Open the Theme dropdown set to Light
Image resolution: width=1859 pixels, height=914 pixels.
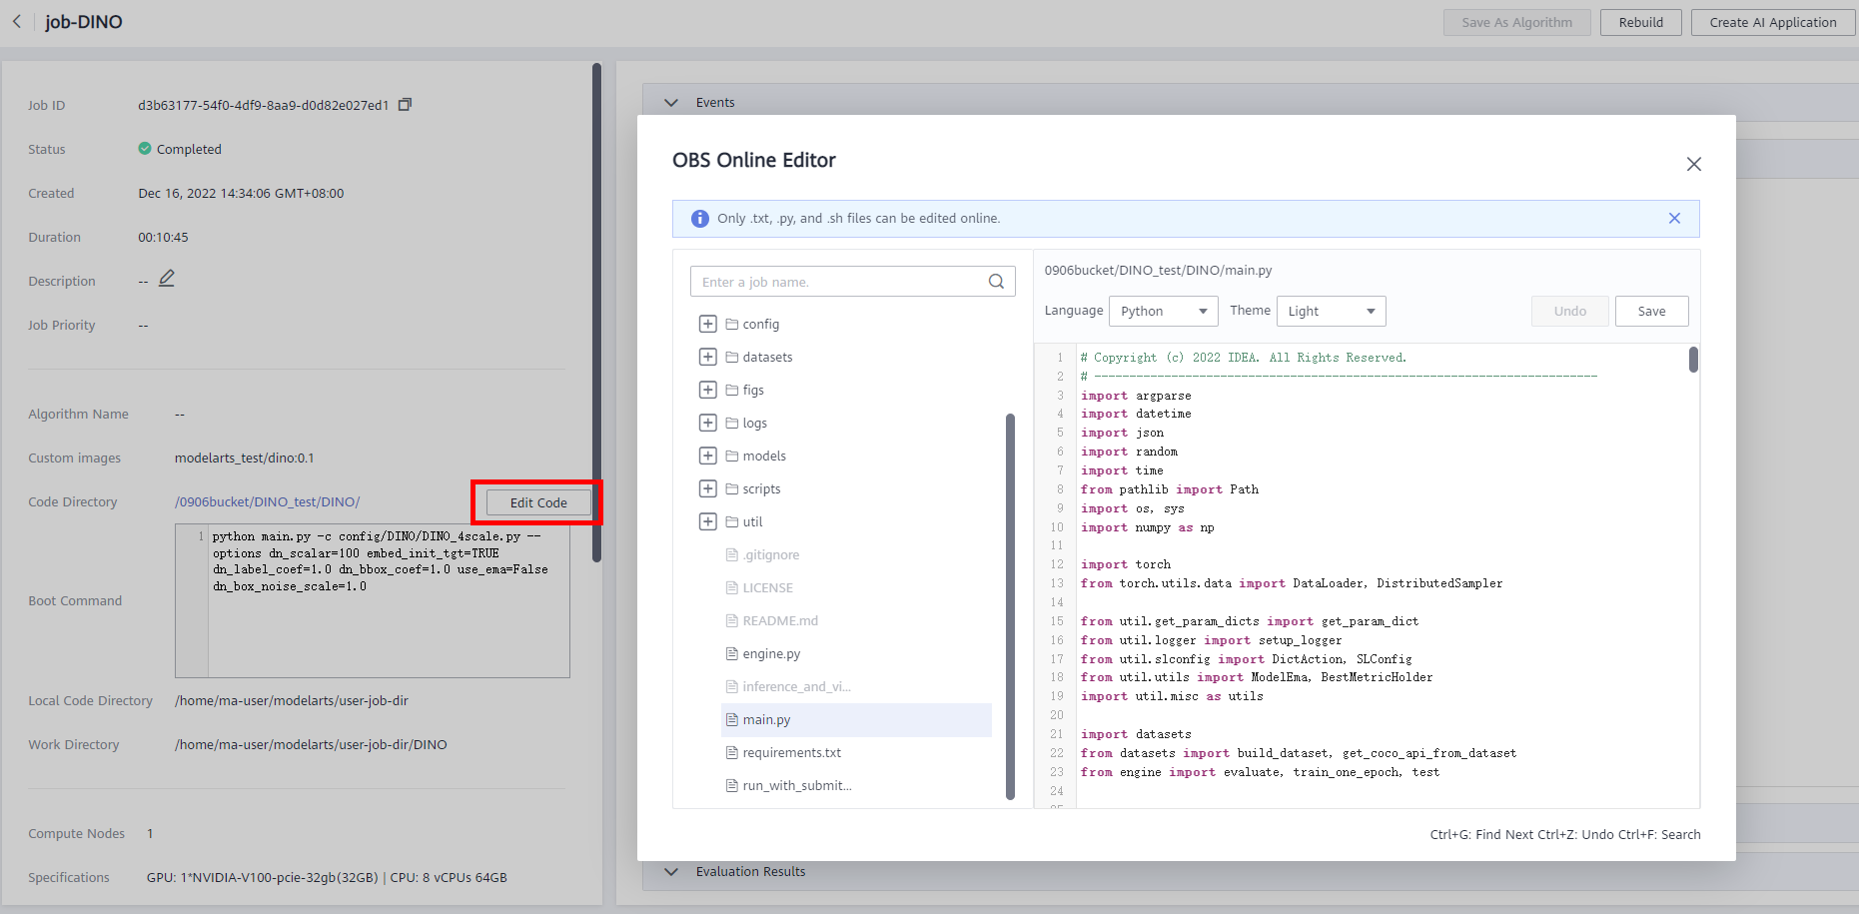pyautogui.click(x=1331, y=312)
